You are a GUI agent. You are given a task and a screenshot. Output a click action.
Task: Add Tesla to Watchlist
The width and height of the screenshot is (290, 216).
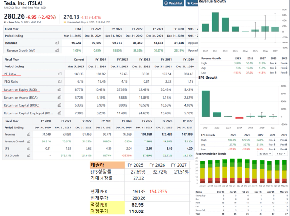(174, 3)
